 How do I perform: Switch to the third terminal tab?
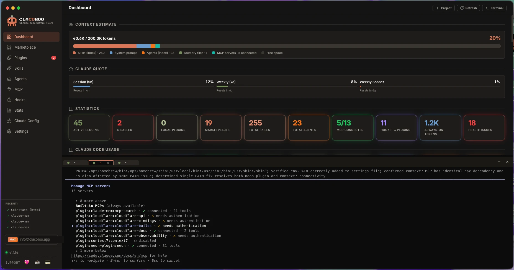click(x=127, y=163)
